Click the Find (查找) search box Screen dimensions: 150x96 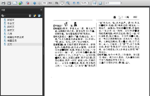point(112,3)
